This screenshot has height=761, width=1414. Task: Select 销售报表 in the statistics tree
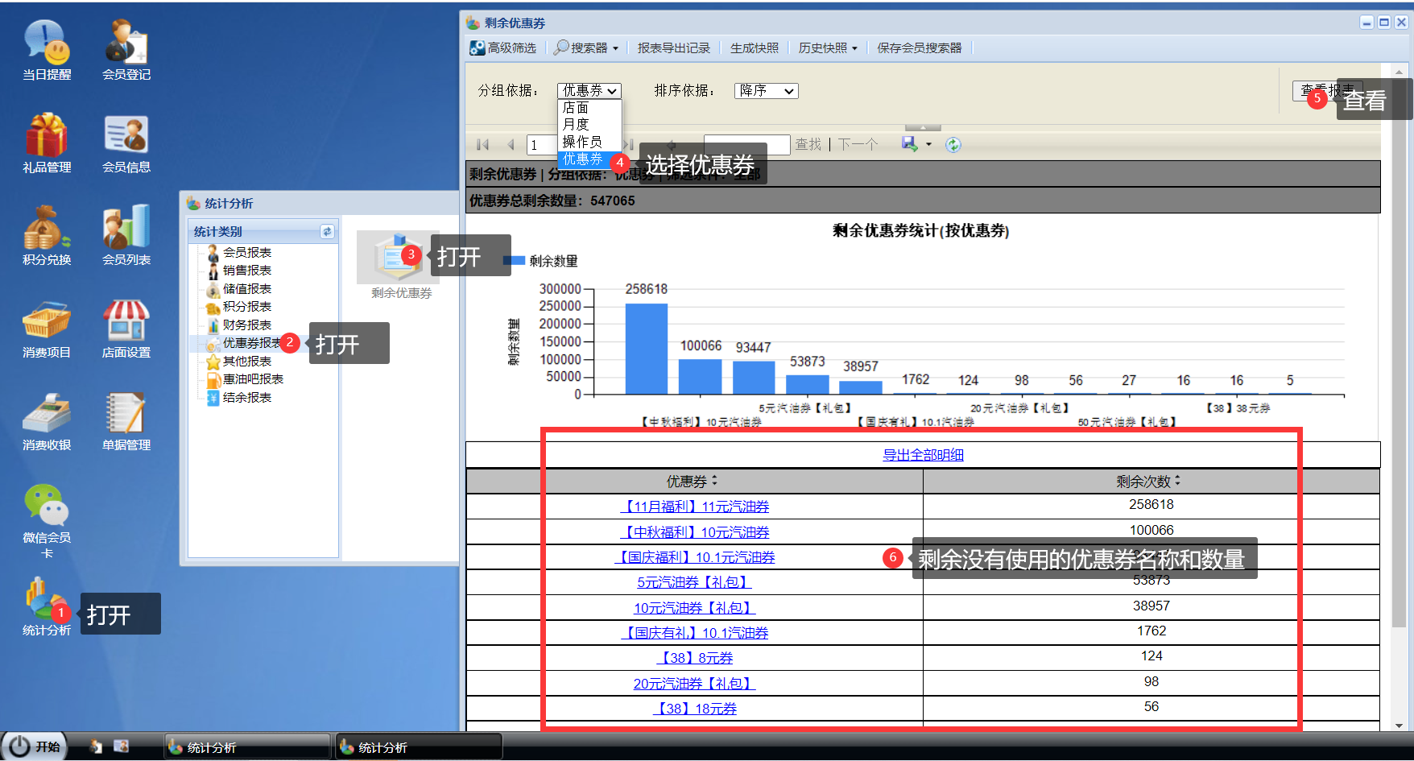[246, 271]
